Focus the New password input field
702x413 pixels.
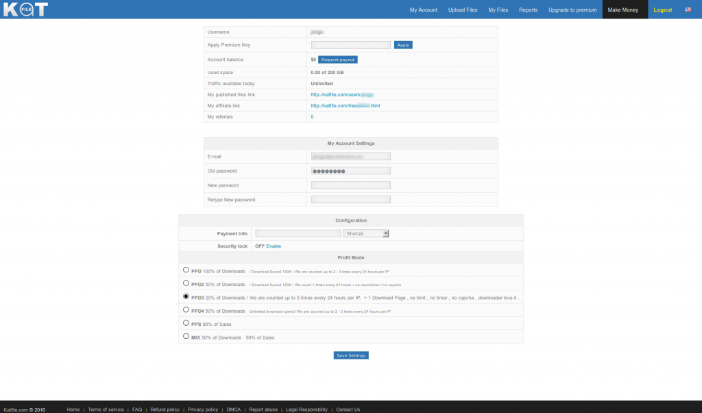350,185
